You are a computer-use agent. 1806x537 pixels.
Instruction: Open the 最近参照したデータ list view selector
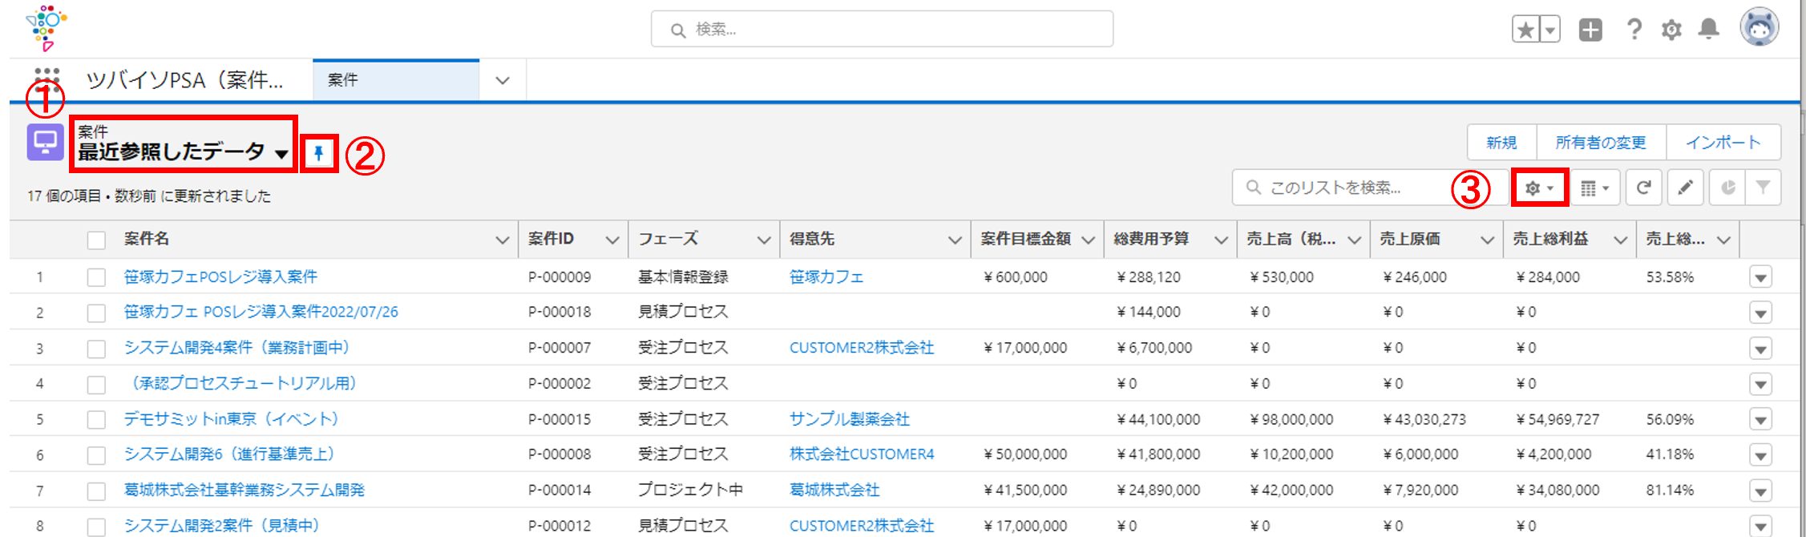[x=184, y=151]
